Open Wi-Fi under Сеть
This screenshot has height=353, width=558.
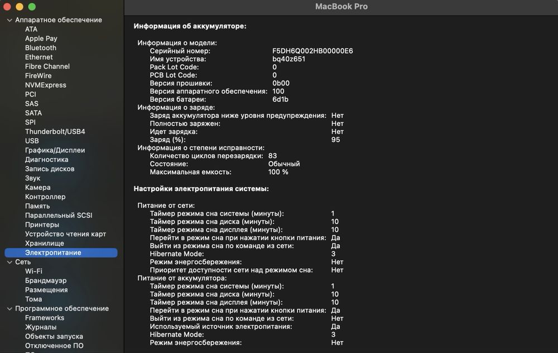tap(33, 271)
